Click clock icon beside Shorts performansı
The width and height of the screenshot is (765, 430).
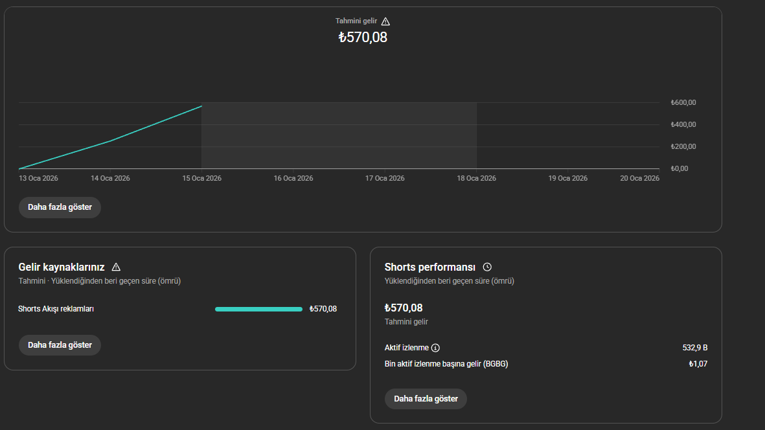[x=487, y=267]
